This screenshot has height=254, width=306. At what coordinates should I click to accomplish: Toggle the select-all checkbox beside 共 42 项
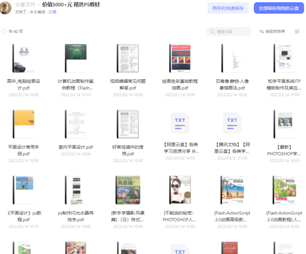pos(4,32)
